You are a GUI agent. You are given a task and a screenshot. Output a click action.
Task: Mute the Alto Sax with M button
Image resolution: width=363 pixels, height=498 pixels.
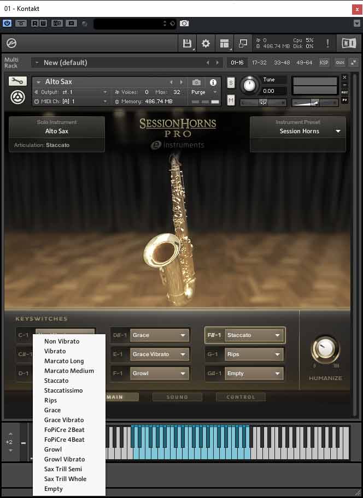[231, 100]
